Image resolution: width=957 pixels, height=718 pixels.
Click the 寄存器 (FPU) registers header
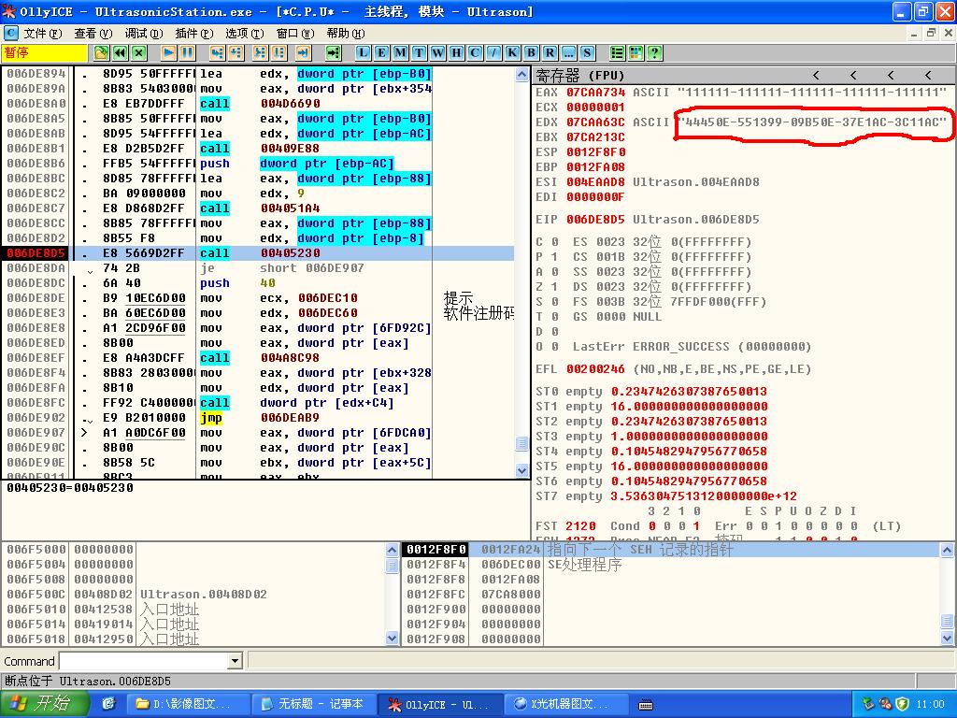743,76
